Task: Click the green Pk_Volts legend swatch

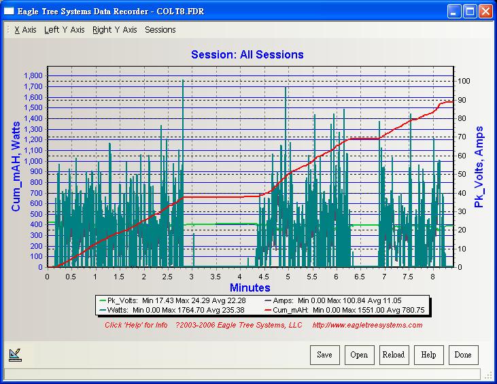Action: pos(103,300)
